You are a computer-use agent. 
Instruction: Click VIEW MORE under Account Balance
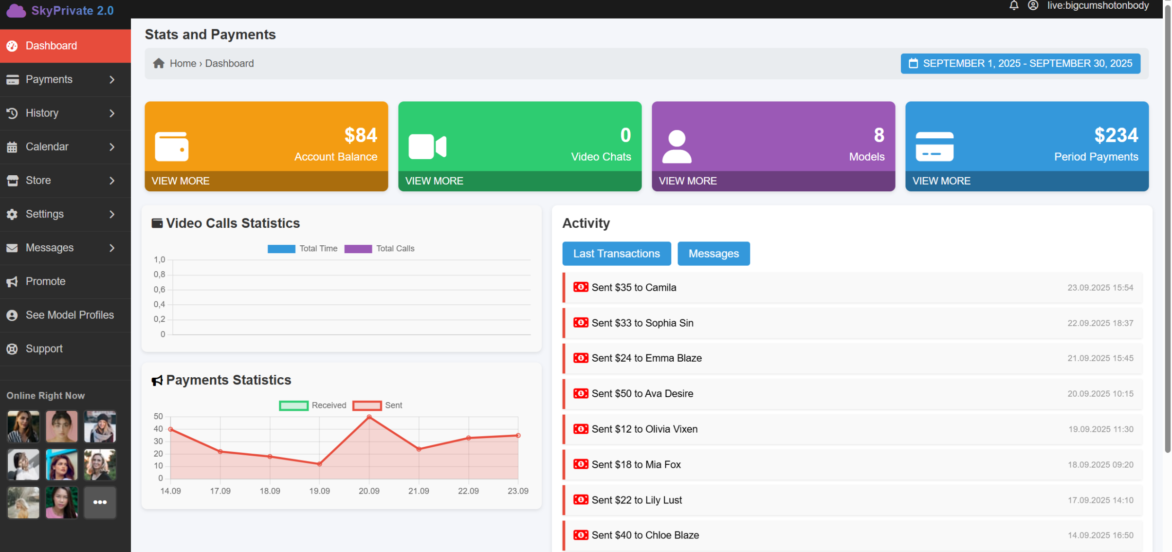pos(181,181)
